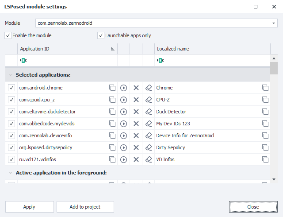283x217 pixels.
Task: Click the vertical scrollbar thumb
Action: [x=274, y=68]
